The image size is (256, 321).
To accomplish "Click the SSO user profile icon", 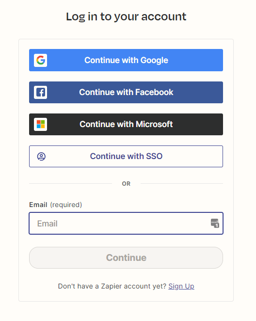I will pyautogui.click(x=41, y=157).
